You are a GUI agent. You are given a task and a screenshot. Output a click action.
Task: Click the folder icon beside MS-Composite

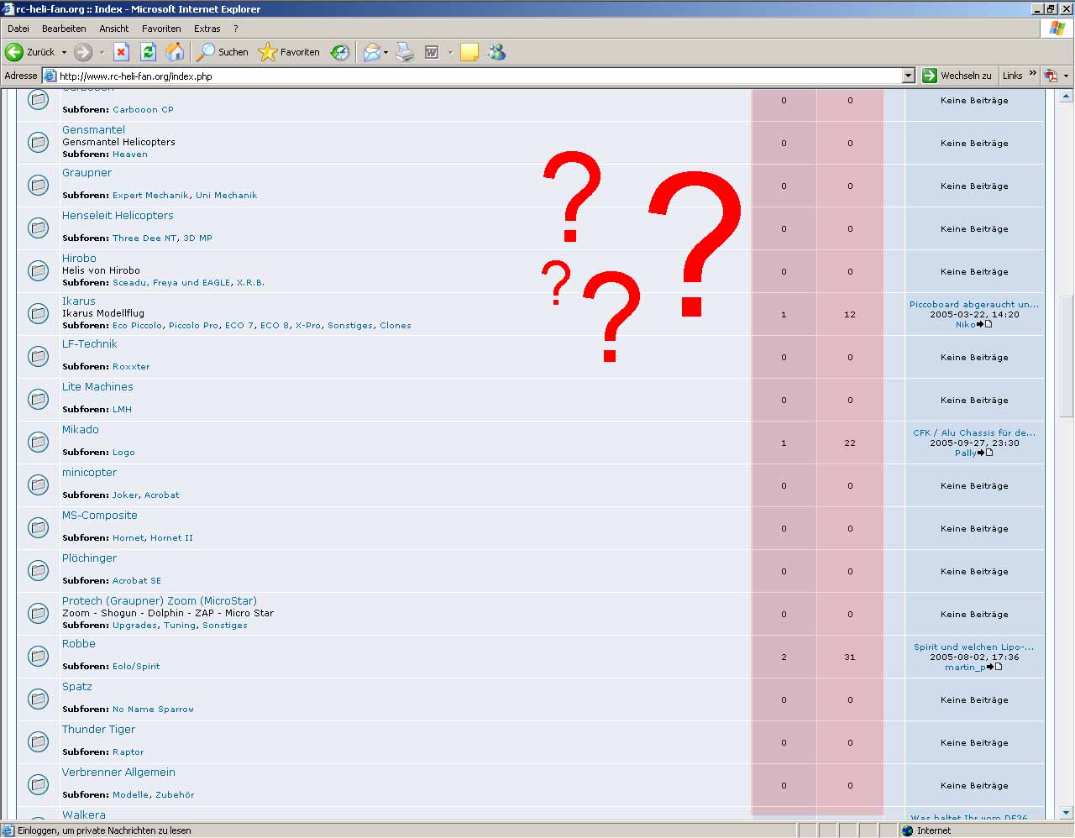pyautogui.click(x=39, y=527)
